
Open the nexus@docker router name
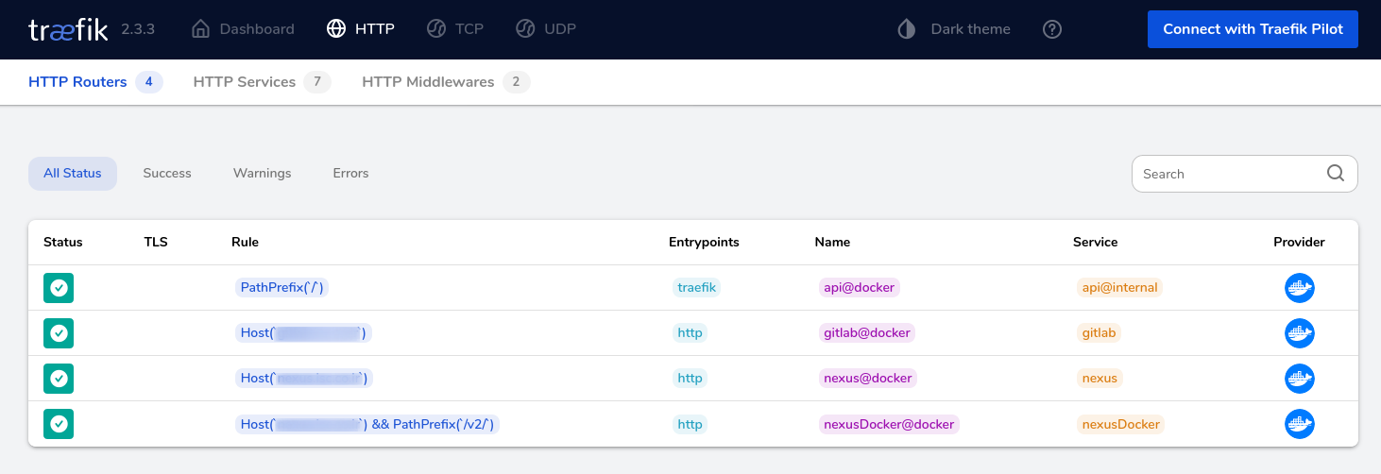867,378
